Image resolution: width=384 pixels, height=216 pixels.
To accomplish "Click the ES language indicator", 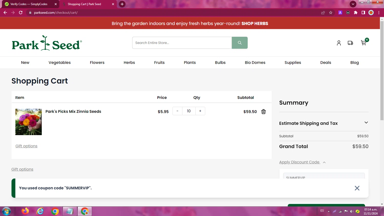I will [x=322, y=211].
